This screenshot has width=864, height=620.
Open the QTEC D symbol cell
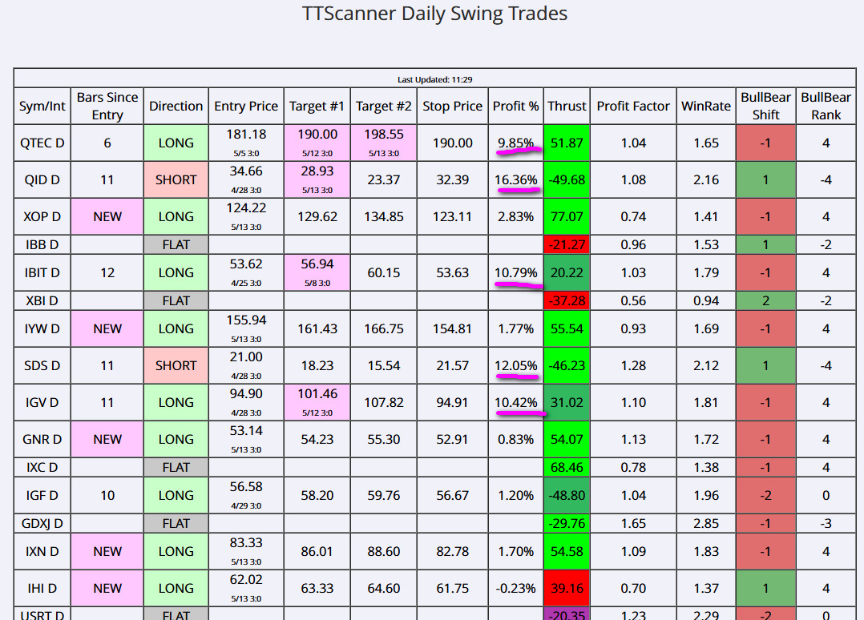click(42, 143)
